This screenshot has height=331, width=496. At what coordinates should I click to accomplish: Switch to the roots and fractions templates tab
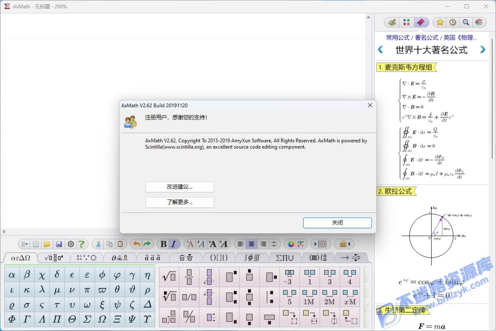54,258
